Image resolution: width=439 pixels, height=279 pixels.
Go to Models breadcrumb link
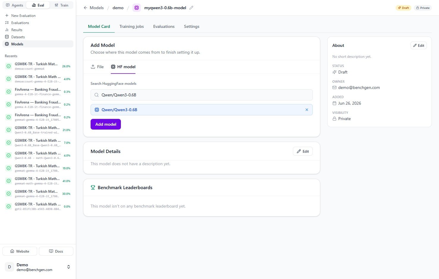[97, 8]
